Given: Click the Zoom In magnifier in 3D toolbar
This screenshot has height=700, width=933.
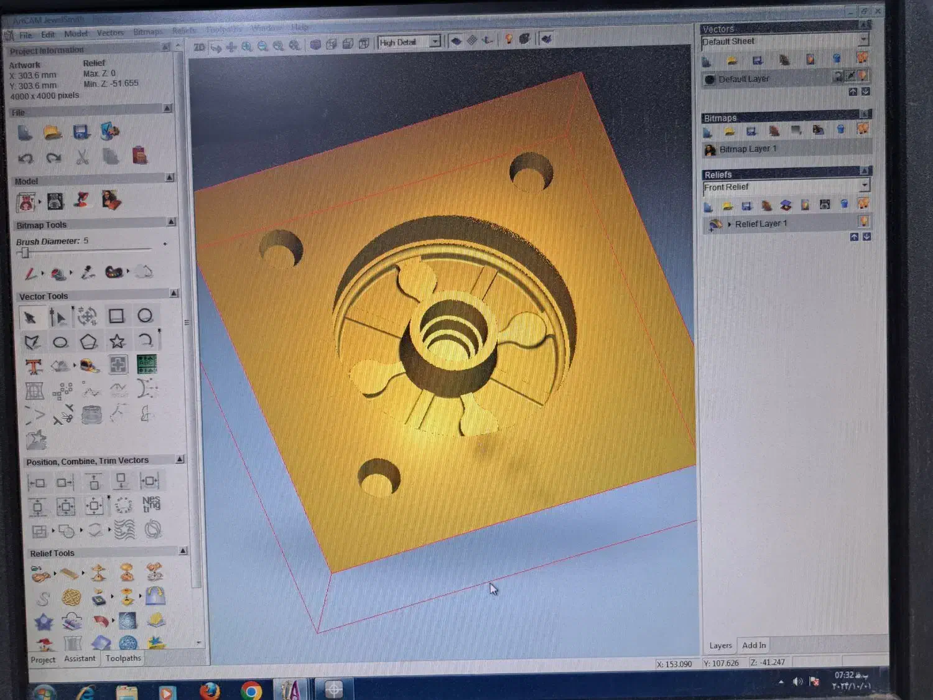Looking at the screenshot, I should [x=247, y=46].
